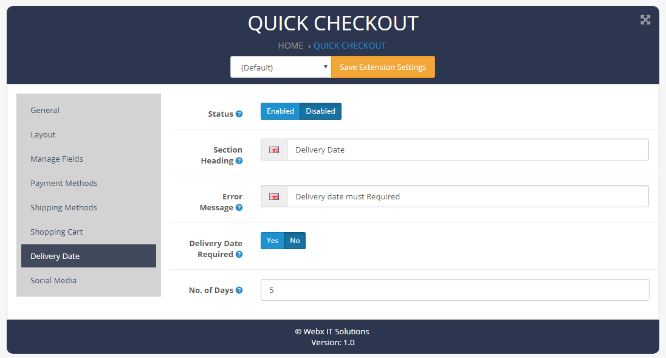
Task: Click the fullscreen expand icon
Action: tap(645, 20)
